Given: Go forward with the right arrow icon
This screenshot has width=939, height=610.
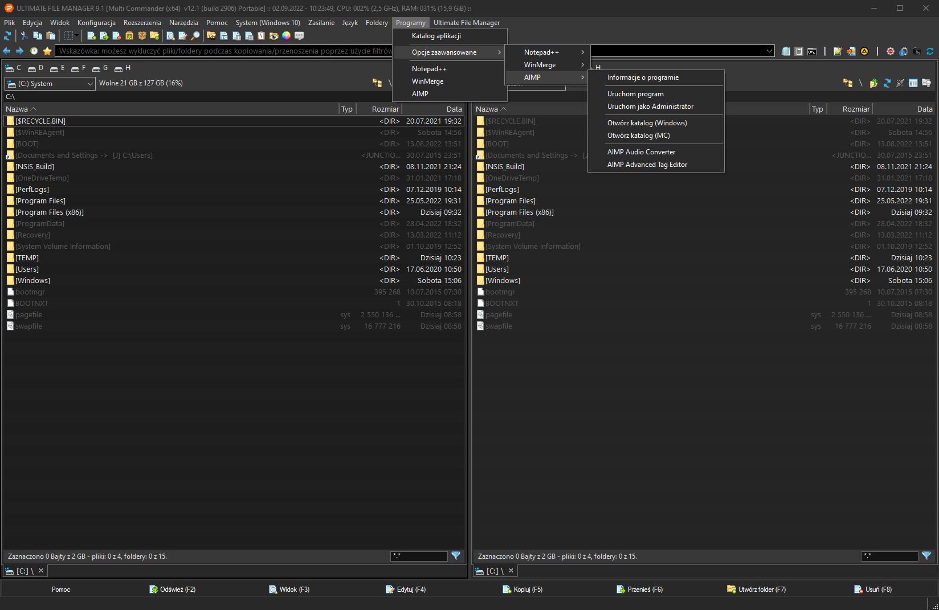Looking at the screenshot, I should coord(19,51).
